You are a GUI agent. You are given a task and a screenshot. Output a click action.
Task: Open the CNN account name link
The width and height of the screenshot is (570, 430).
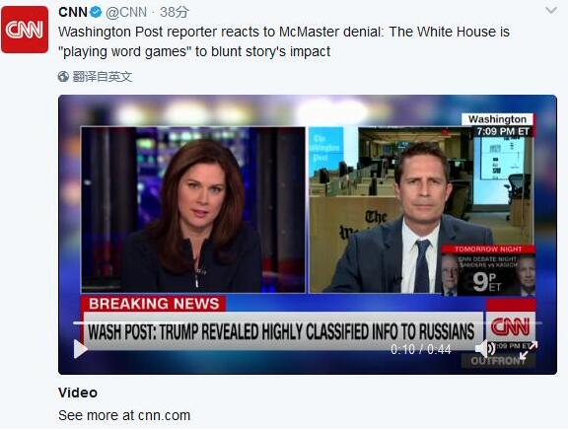coord(73,12)
